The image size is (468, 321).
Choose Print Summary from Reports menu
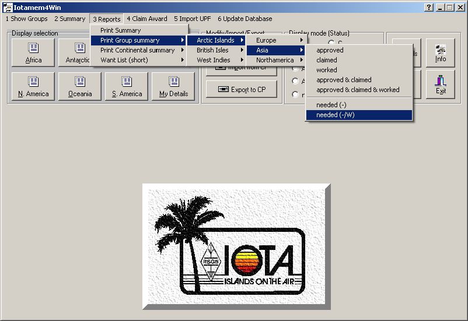(x=139, y=30)
